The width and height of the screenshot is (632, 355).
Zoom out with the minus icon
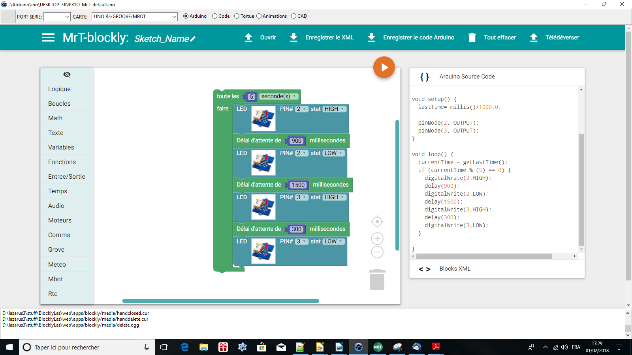tap(377, 252)
